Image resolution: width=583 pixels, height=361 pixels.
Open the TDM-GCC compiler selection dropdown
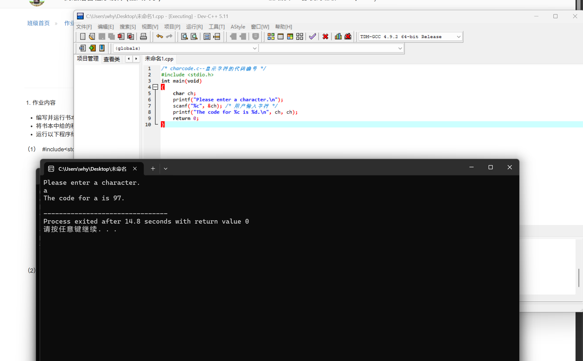coord(458,37)
